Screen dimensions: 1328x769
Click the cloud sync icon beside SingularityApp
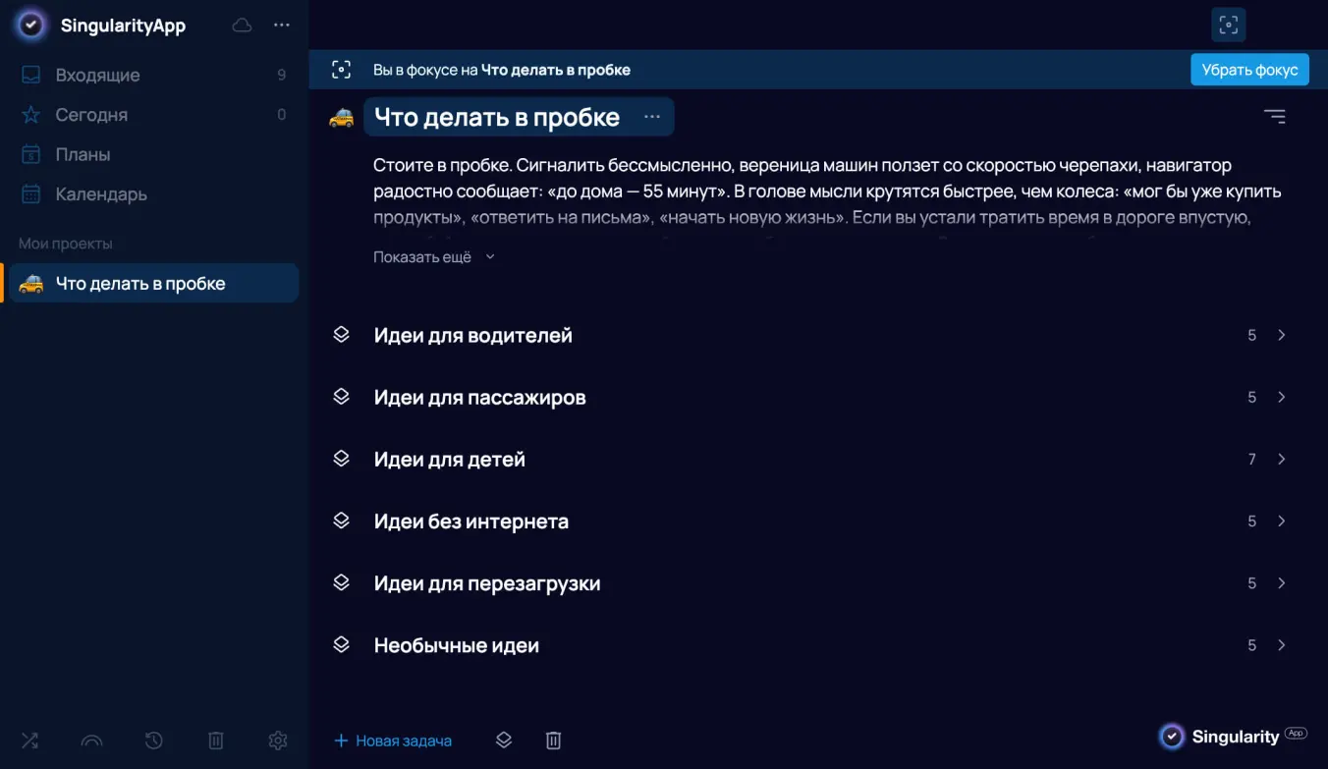point(241,25)
